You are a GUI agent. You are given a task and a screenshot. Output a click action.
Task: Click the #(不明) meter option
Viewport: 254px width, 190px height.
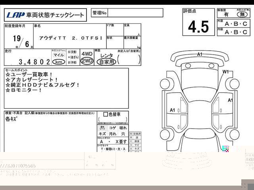[72, 63]
